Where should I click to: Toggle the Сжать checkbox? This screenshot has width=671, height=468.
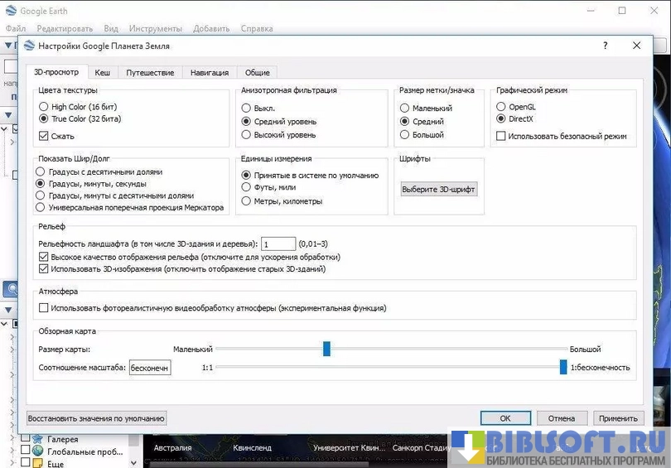pyautogui.click(x=44, y=136)
